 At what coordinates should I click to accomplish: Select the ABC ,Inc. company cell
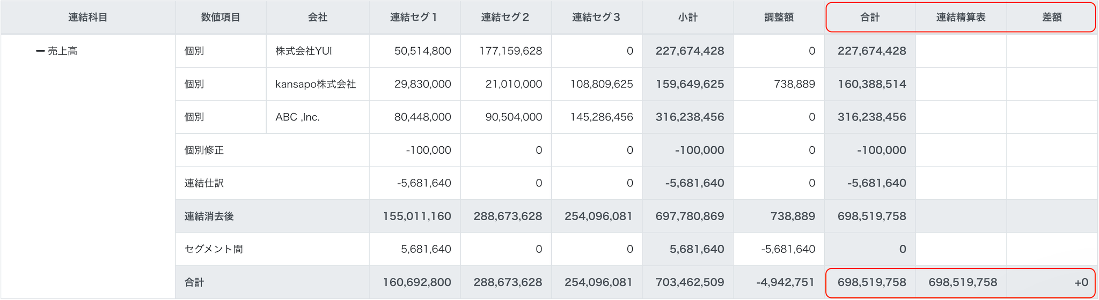pos(298,117)
